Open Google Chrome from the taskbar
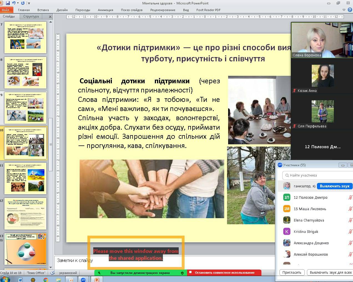Screen dimensions: 353x282 tap(46, 280)
